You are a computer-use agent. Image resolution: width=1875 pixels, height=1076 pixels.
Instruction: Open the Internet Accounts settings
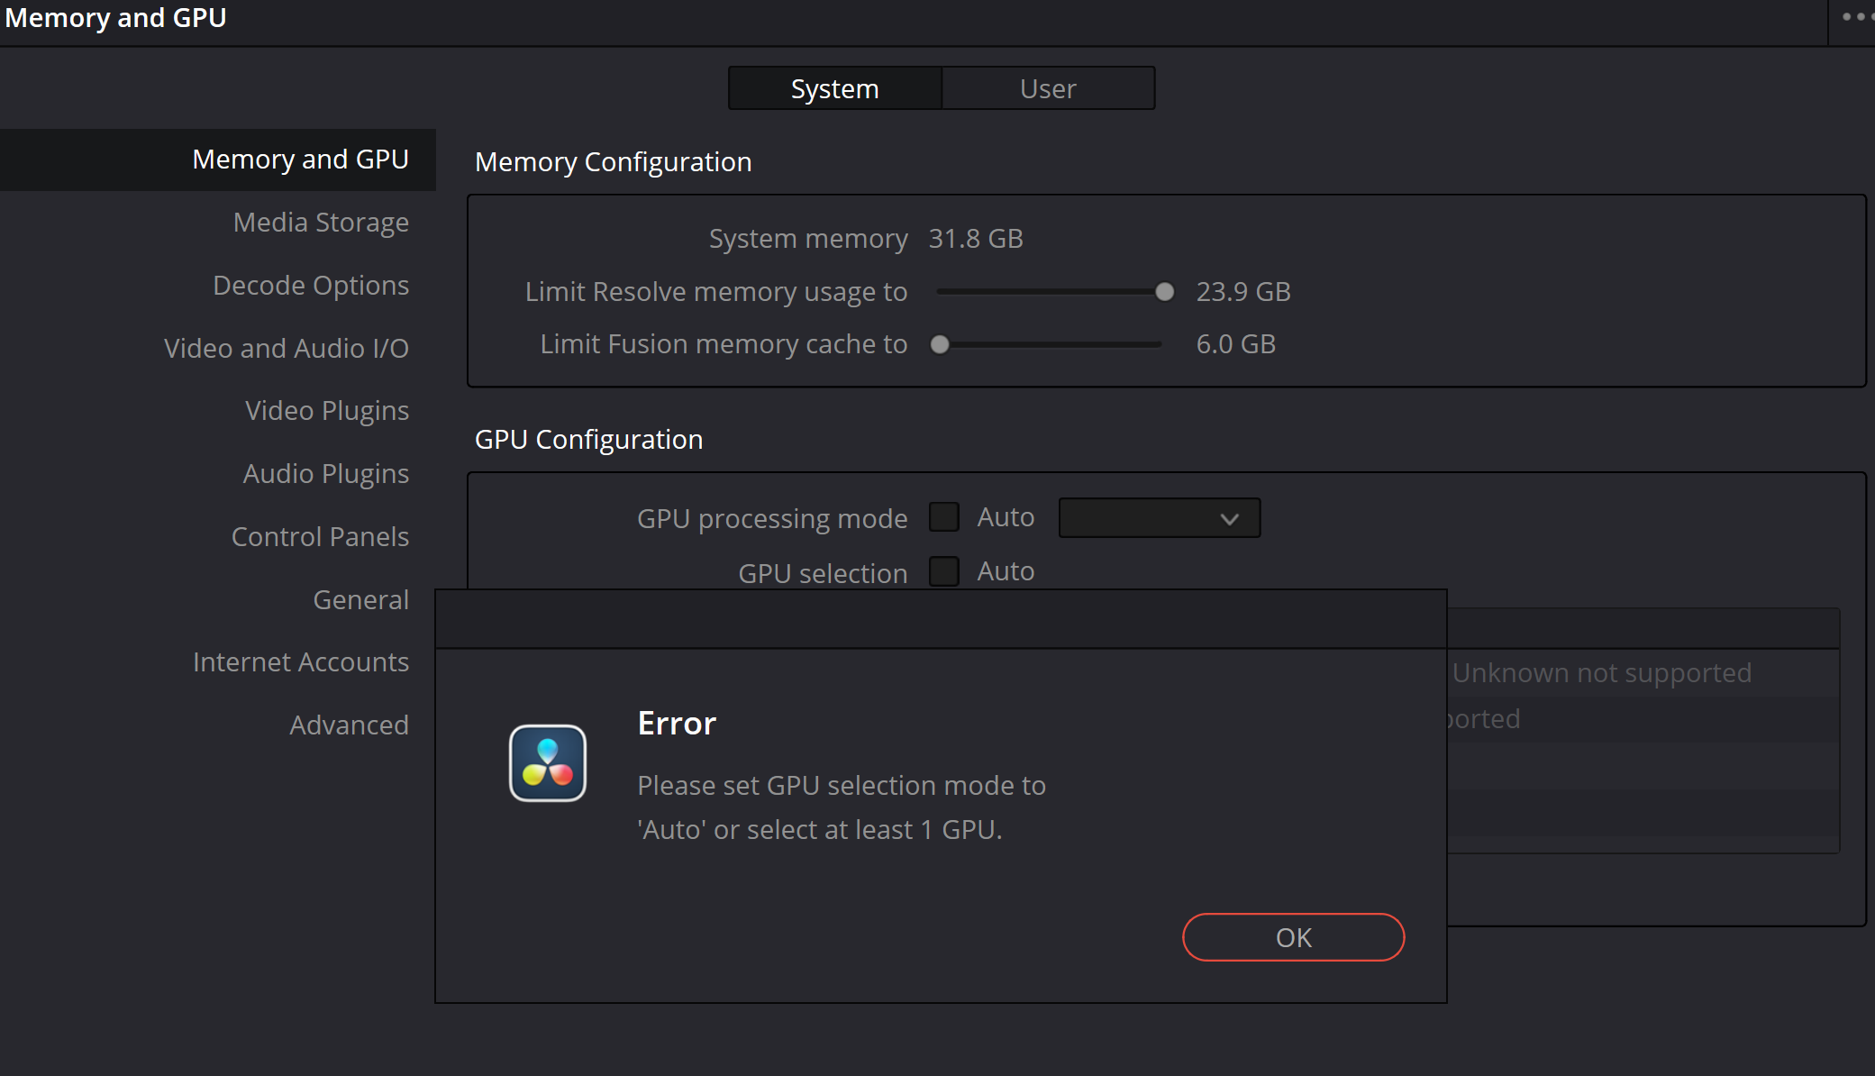301,662
